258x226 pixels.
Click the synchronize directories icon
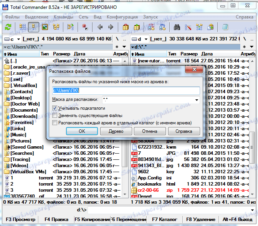coord(199,27)
